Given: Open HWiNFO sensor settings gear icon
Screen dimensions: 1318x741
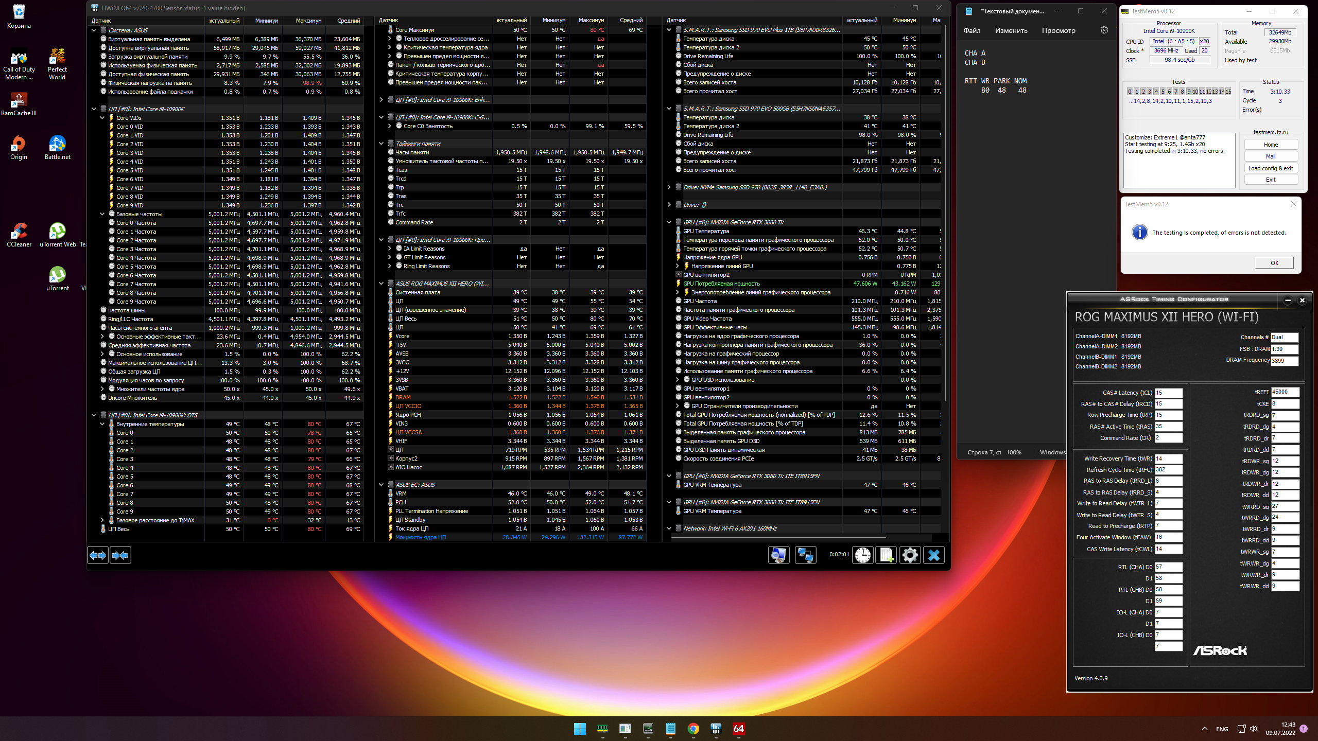Looking at the screenshot, I should pos(910,555).
